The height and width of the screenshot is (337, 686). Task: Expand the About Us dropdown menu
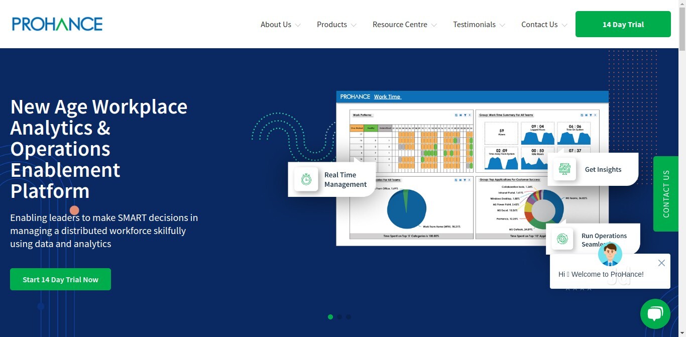point(280,25)
